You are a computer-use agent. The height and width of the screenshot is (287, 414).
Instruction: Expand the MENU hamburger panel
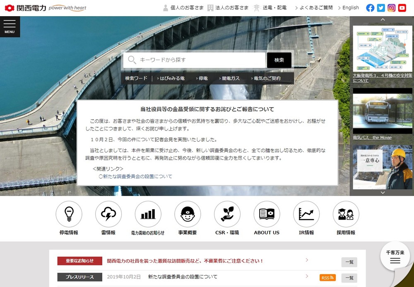pyautogui.click(x=10, y=26)
